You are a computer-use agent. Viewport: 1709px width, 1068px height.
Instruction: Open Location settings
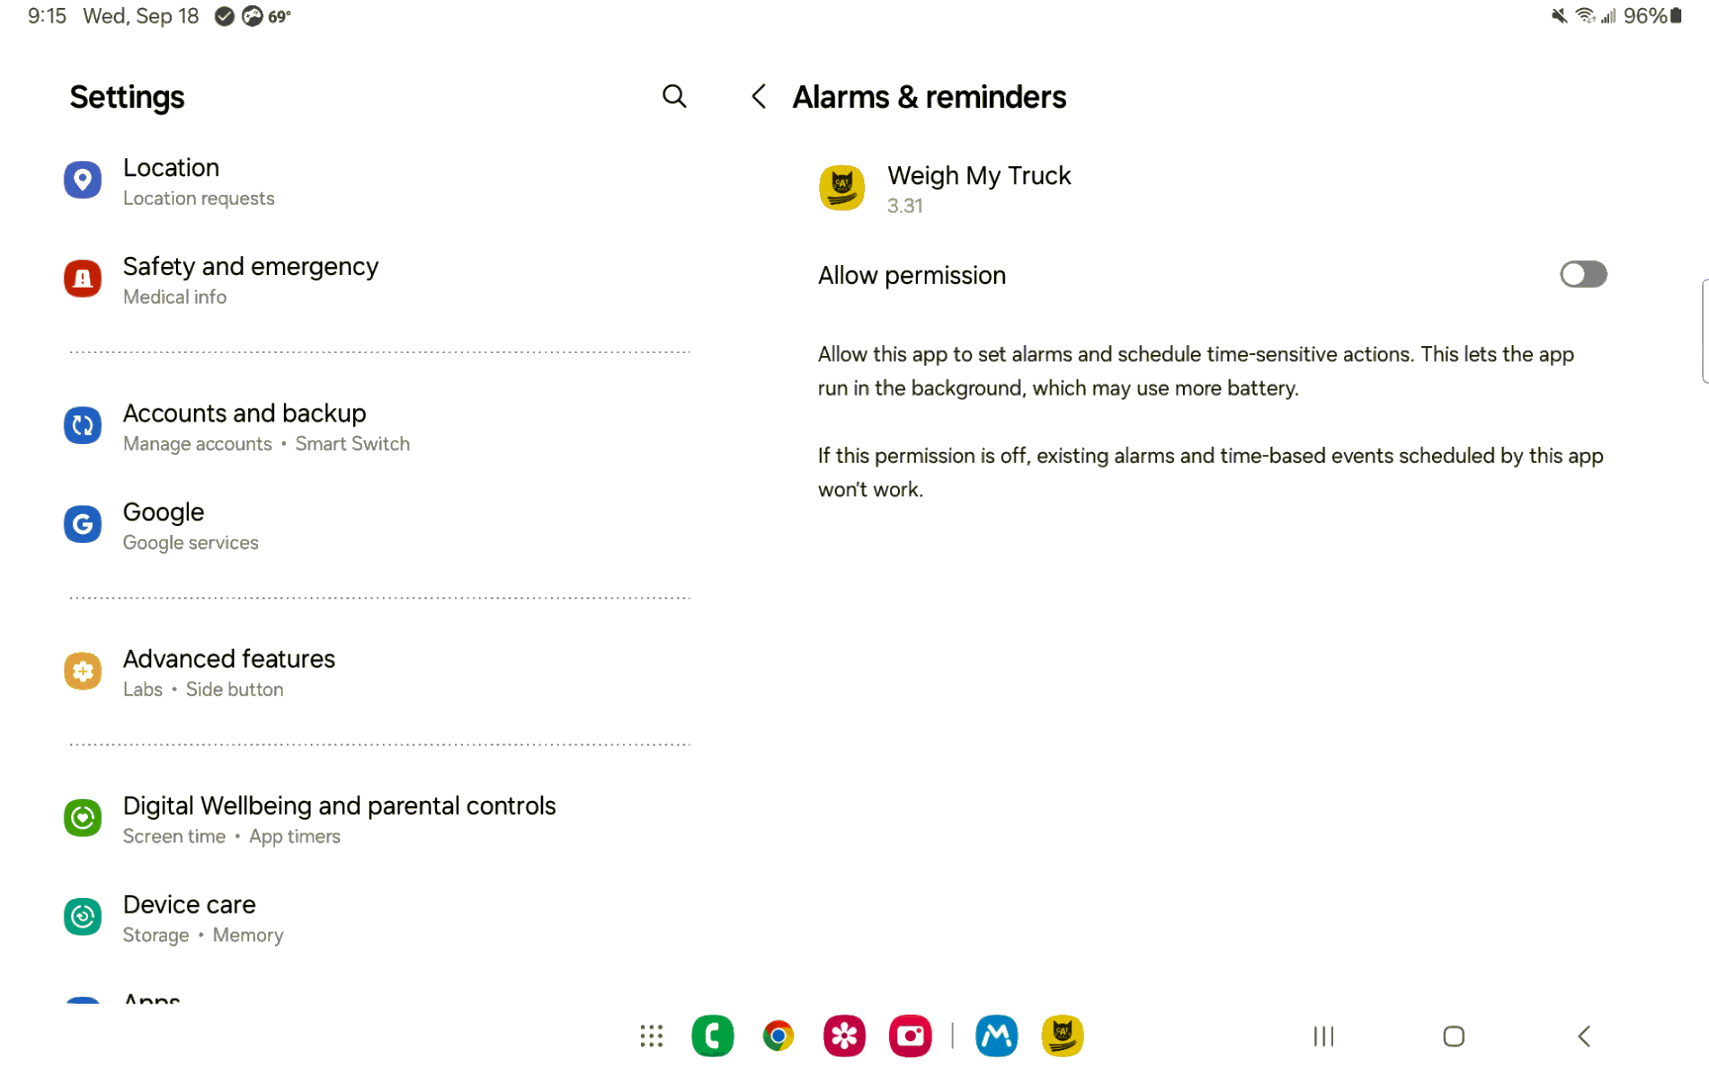coord(171,181)
